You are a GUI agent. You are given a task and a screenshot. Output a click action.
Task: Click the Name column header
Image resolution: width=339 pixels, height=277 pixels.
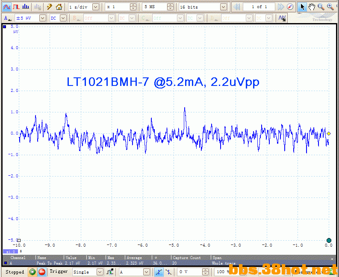pyautogui.click(x=42, y=257)
